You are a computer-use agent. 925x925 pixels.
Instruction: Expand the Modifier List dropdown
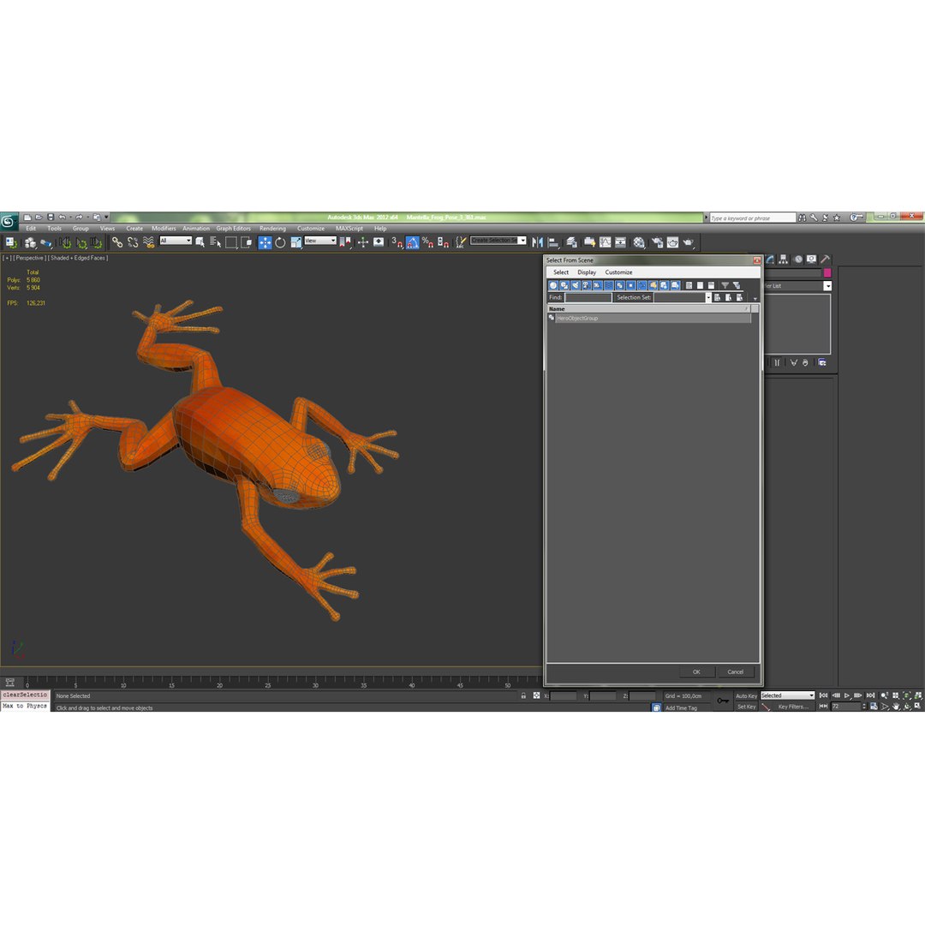click(x=827, y=286)
